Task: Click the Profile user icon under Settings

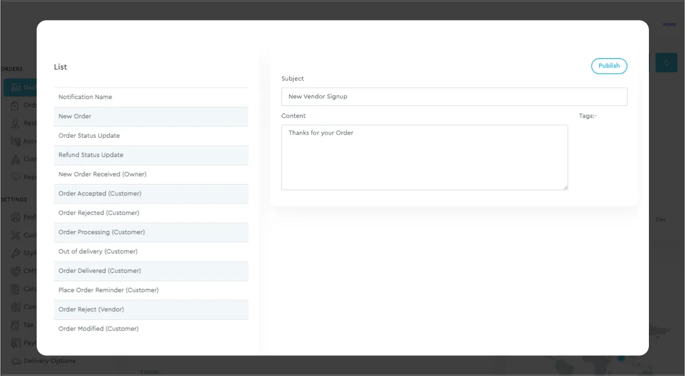Action: [15, 217]
